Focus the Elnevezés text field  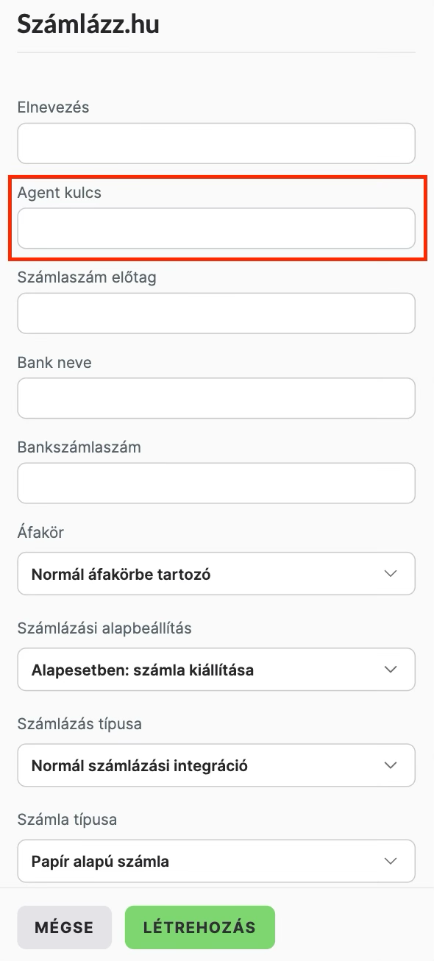coord(216,143)
